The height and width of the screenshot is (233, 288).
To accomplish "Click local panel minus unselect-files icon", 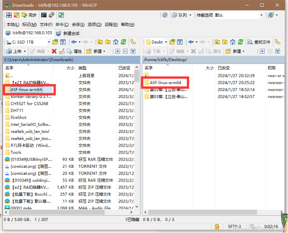I will coord(125,51).
